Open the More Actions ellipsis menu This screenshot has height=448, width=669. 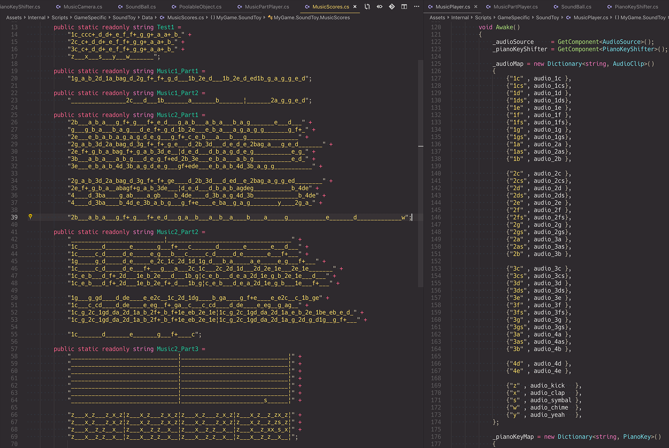pyautogui.click(x=416, y=7)
